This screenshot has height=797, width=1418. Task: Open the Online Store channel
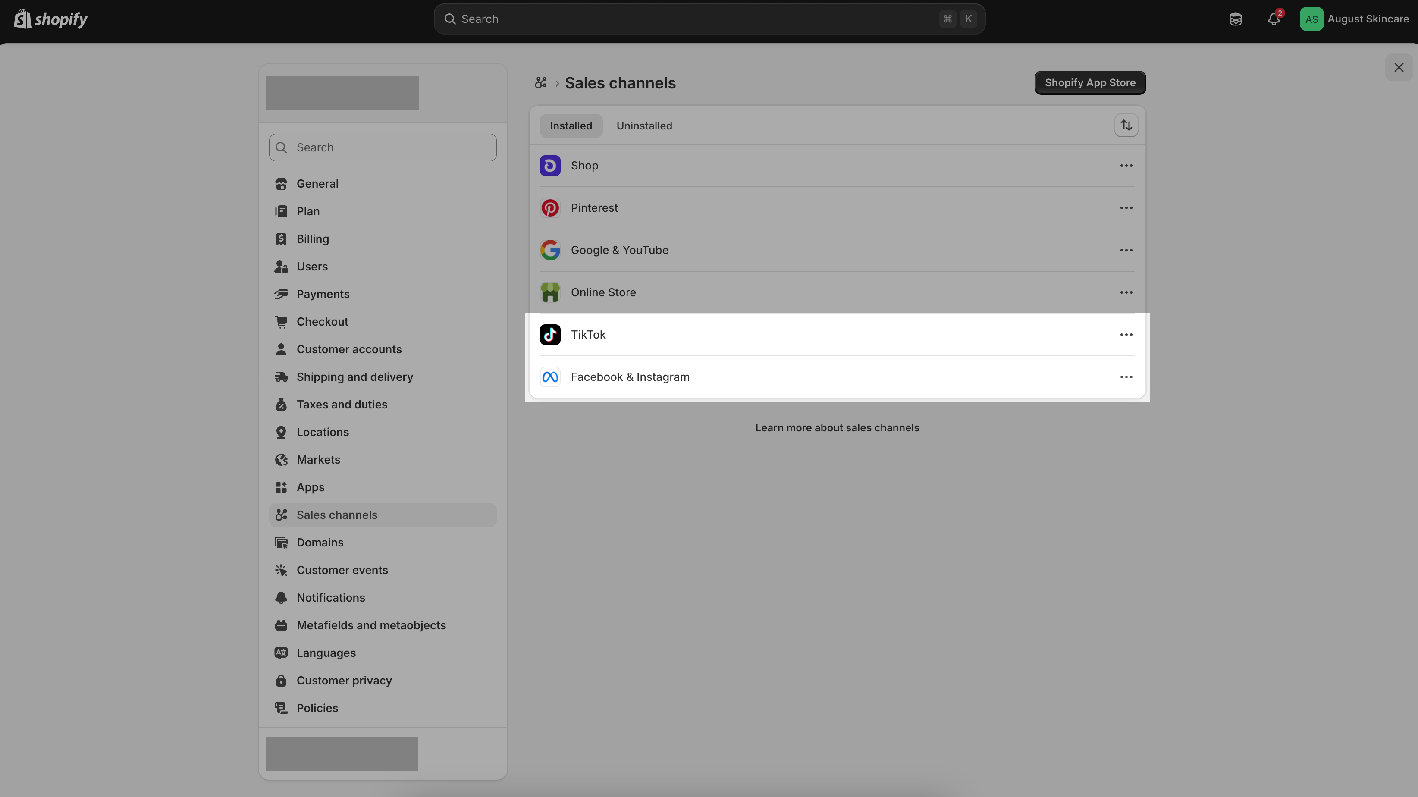coord(837,292)
